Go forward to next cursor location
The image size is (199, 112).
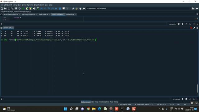coord(84,8)
